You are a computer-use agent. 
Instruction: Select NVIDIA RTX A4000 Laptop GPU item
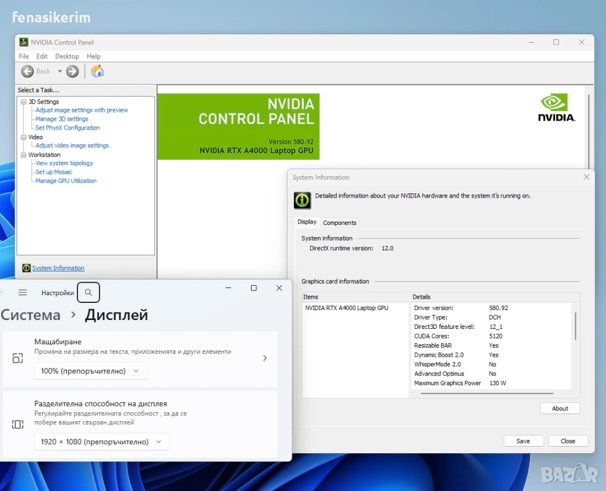(347, 308)
